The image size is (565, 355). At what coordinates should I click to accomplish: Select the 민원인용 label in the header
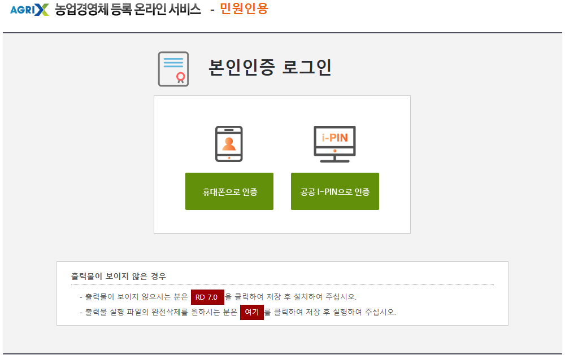pos(245,10)
